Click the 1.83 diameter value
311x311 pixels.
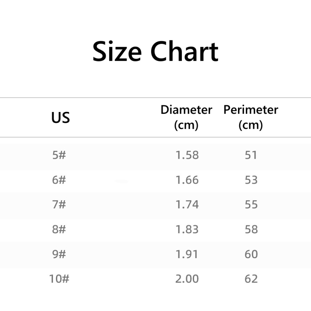(187, 229)
